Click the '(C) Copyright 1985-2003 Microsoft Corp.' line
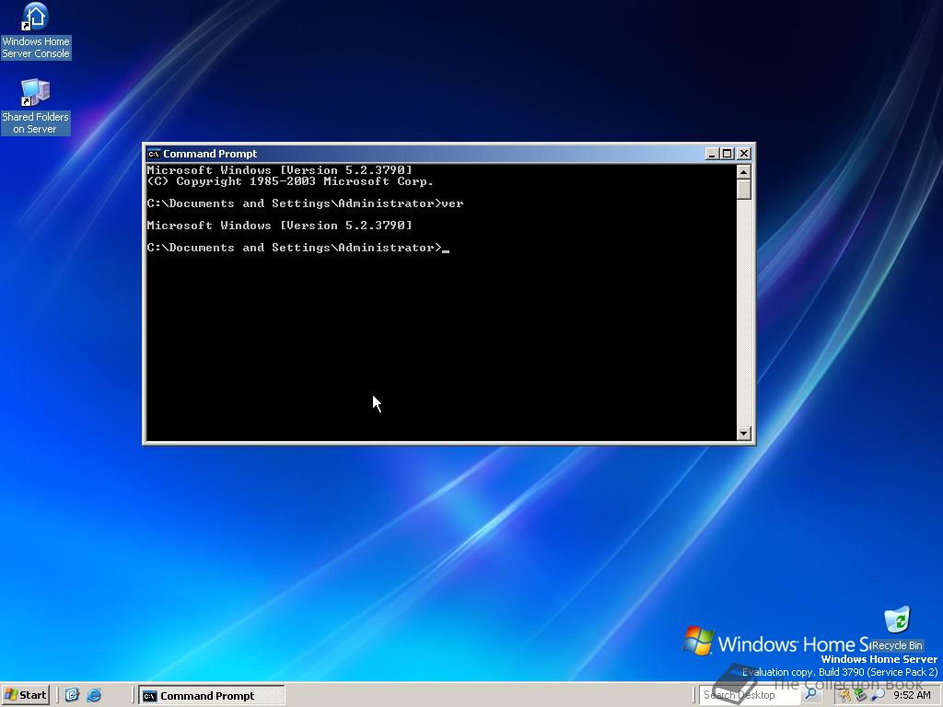 click(290, 181)
